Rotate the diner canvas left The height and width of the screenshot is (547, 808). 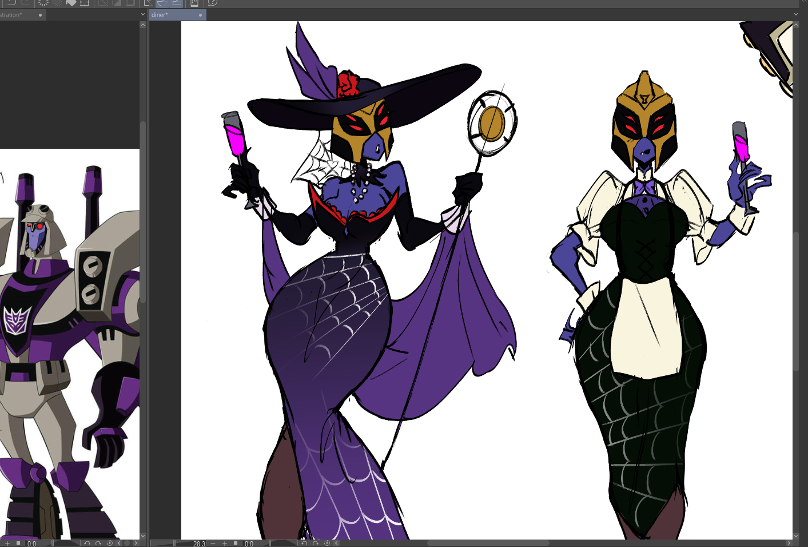point(304,543)
